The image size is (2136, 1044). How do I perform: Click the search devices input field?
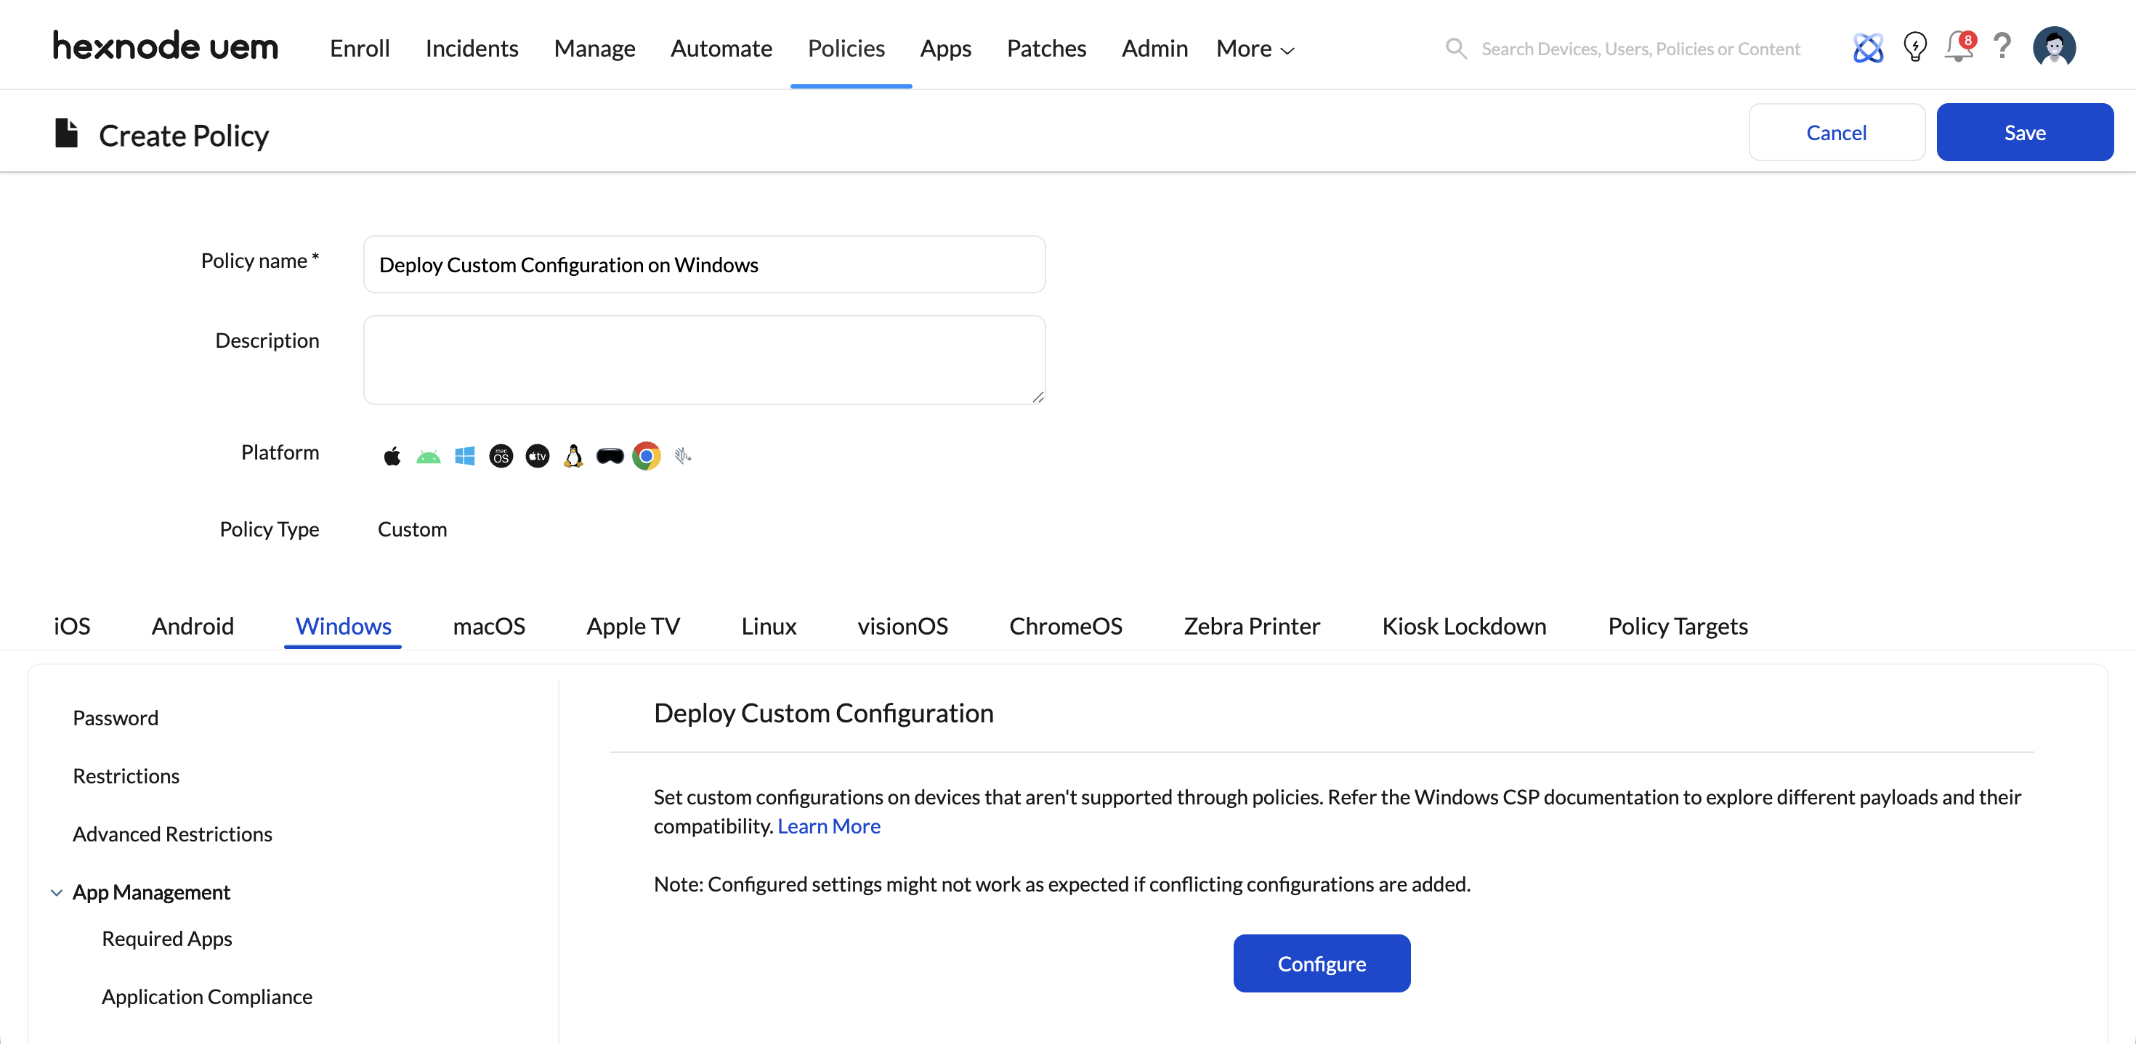pyautogui.click(x=1641, y=48)
